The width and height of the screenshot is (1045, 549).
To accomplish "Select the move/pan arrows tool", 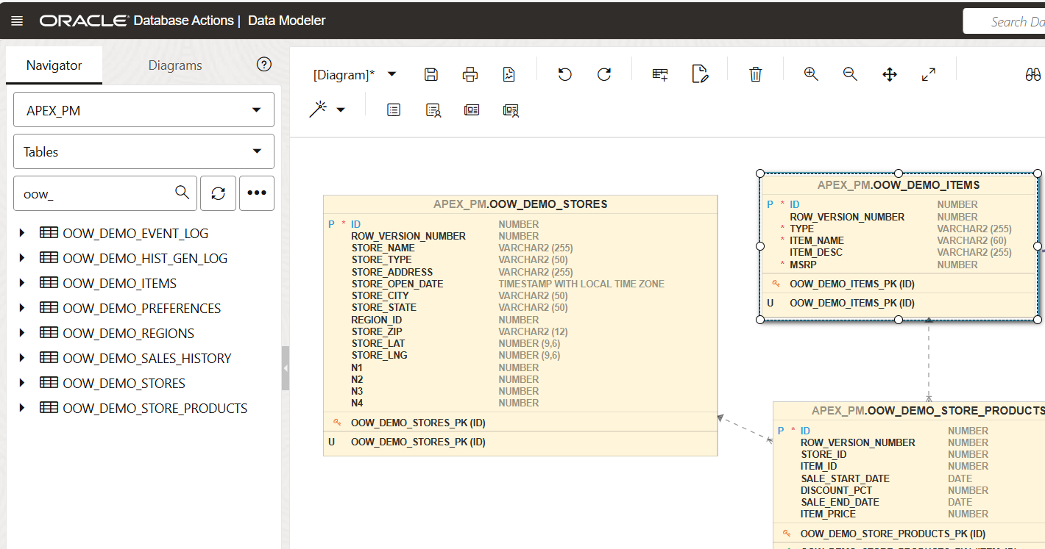I will [x=890, y=74].
